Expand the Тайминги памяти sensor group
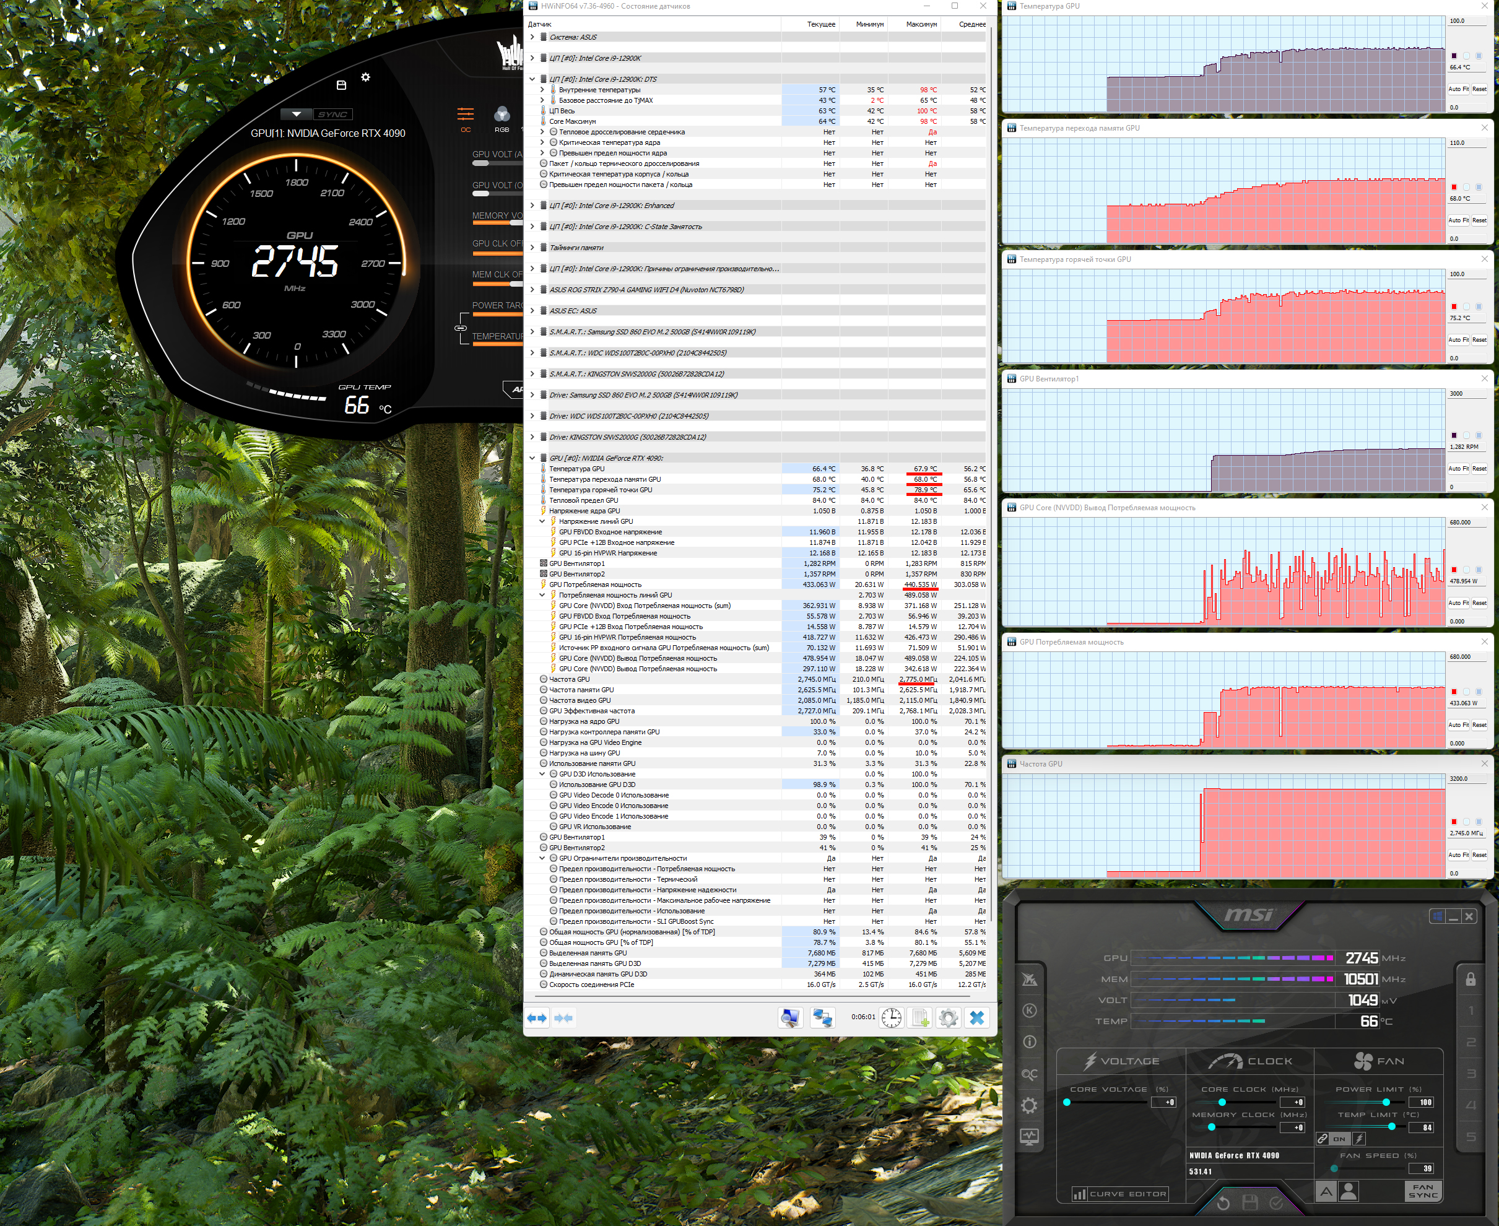This screenshot has height=1226, width=1499. coord(532,248)
